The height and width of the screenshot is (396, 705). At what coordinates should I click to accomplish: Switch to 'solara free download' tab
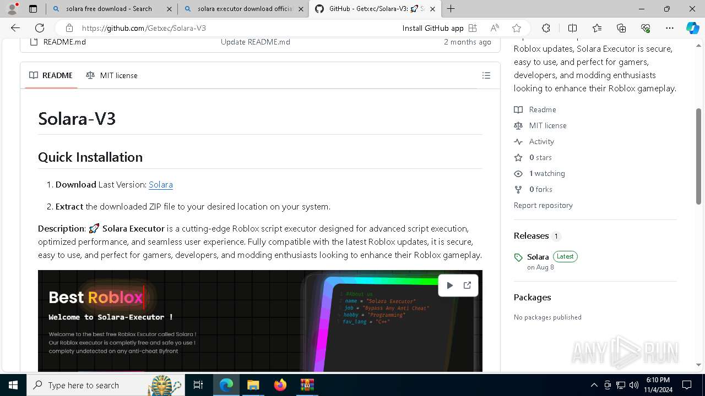109,9
